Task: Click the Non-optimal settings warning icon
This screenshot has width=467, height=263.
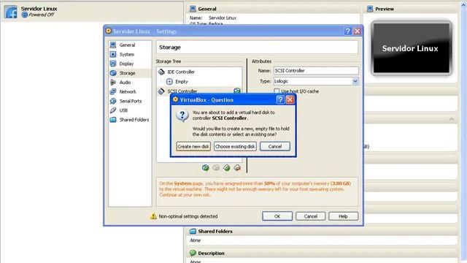Action: tap(153, 216)
